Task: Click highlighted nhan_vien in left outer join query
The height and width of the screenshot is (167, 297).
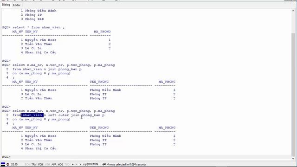Action: [32, 115]
